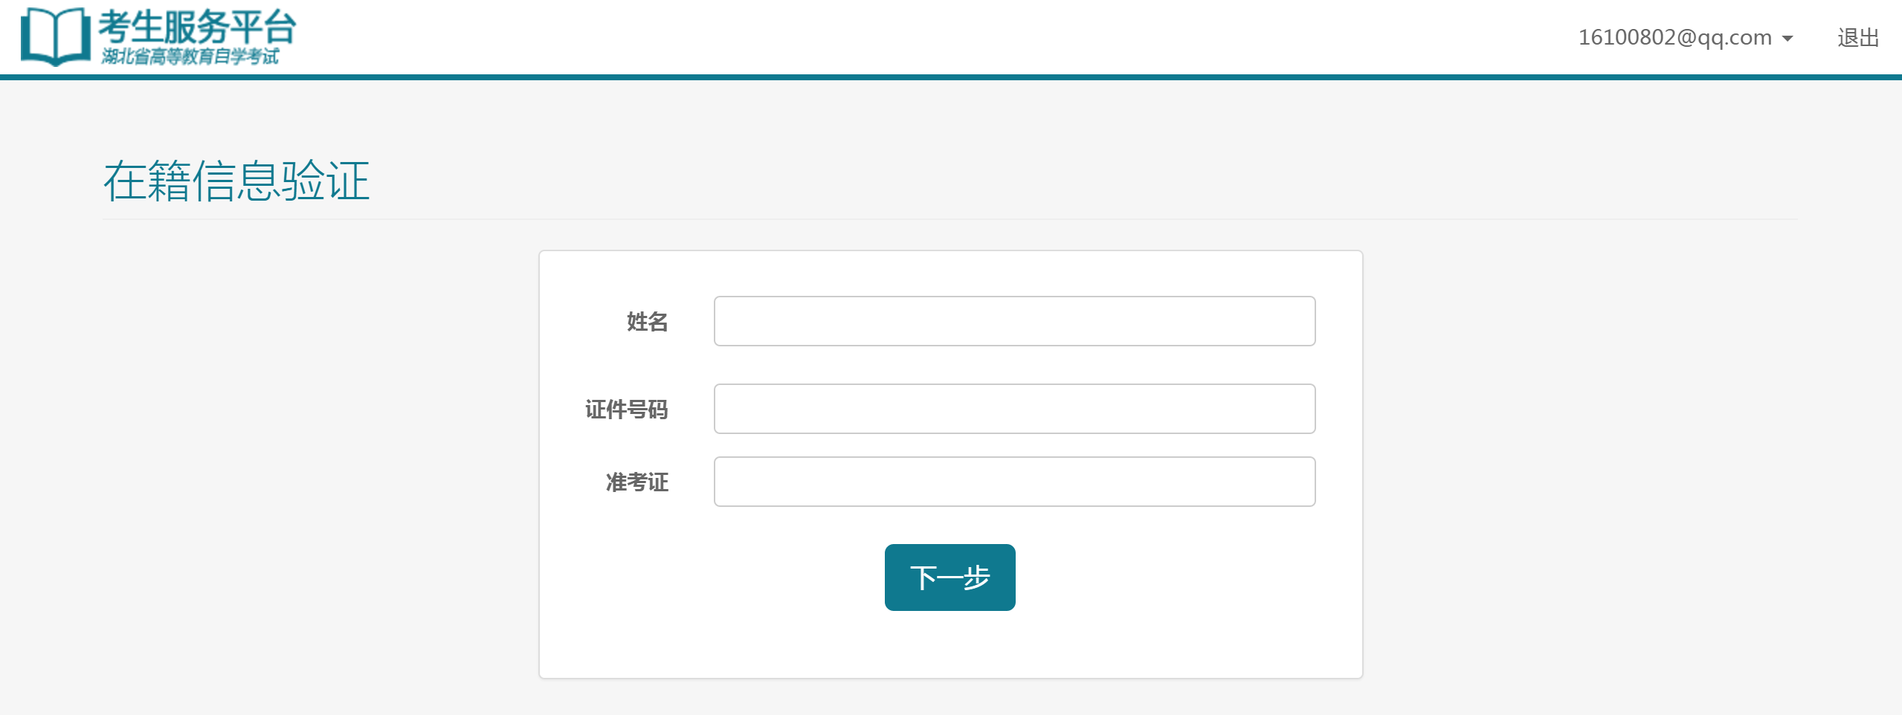
Task: Select the 考生服务平台 platform logo
Action: point(195,28)
